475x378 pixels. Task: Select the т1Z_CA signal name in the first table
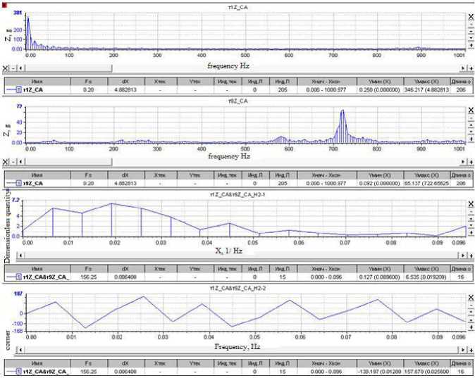coord(33,90)
